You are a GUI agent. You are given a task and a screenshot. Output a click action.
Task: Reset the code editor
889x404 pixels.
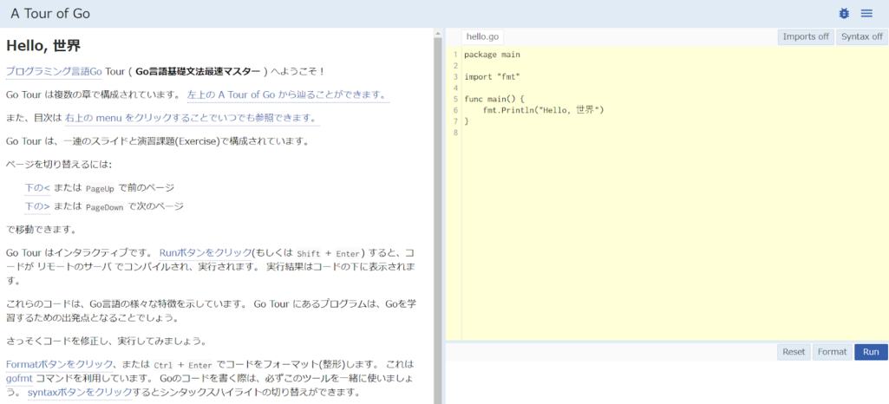(794, 352)
